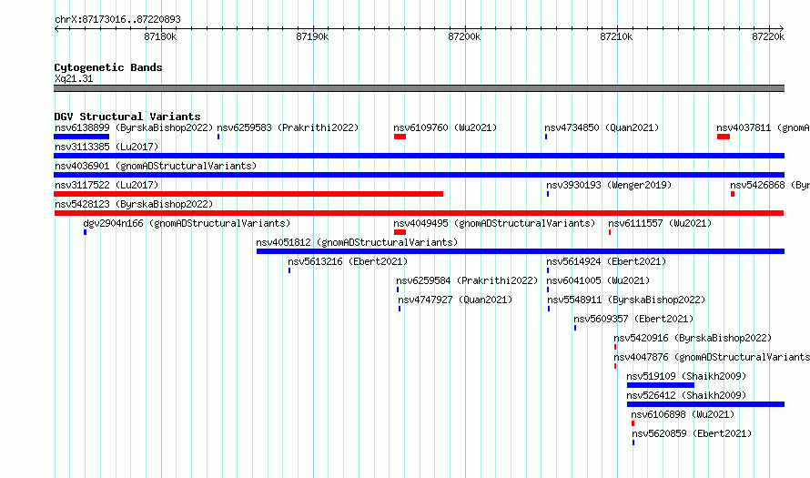Select the red bar under nsv4049495

400,232
